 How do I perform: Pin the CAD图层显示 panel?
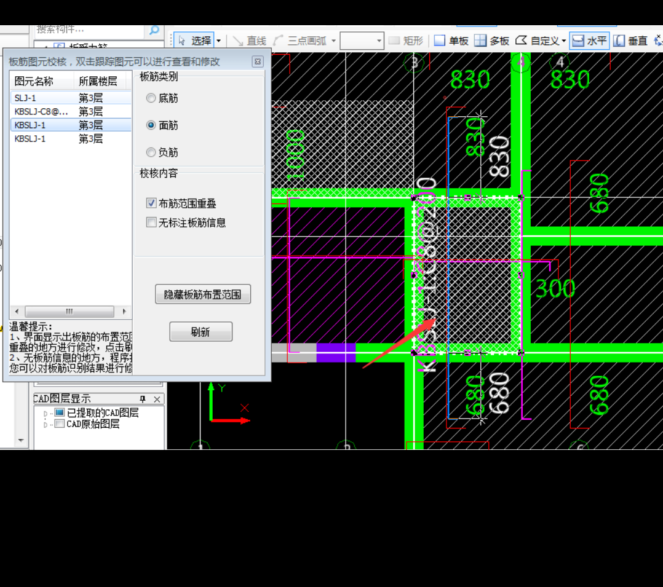coord(143,399)
